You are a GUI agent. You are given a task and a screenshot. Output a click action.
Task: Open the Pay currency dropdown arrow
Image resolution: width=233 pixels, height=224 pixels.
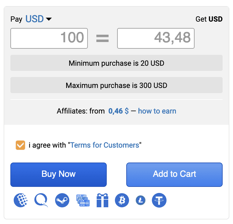tap(49, 19)
